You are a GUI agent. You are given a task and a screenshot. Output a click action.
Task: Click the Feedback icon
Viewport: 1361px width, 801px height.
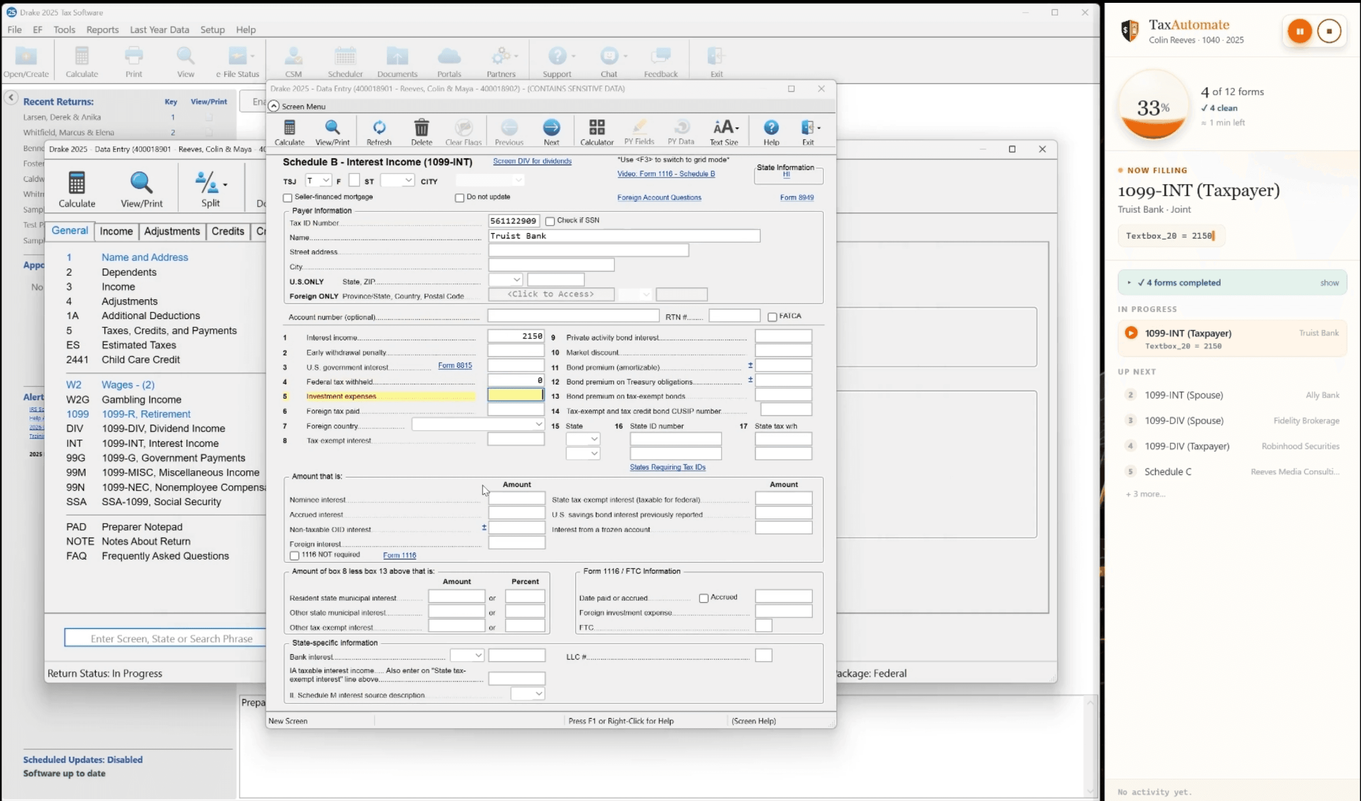coord(661,62)
